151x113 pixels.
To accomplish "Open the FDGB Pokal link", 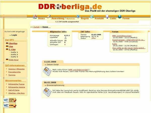I will (14, 60).
